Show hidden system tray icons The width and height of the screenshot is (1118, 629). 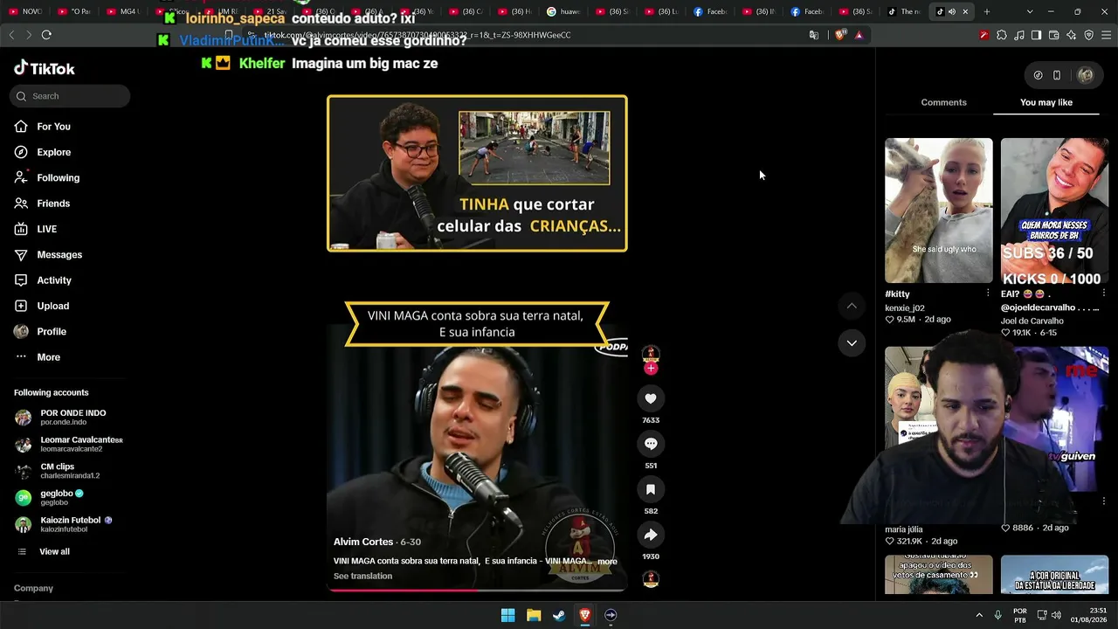[x=979, y=615]
